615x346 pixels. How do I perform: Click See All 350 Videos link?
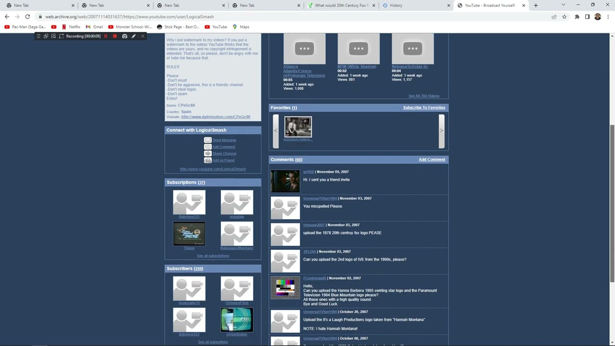424,96
